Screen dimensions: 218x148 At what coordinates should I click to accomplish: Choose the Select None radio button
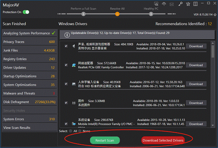pos(80,131)
